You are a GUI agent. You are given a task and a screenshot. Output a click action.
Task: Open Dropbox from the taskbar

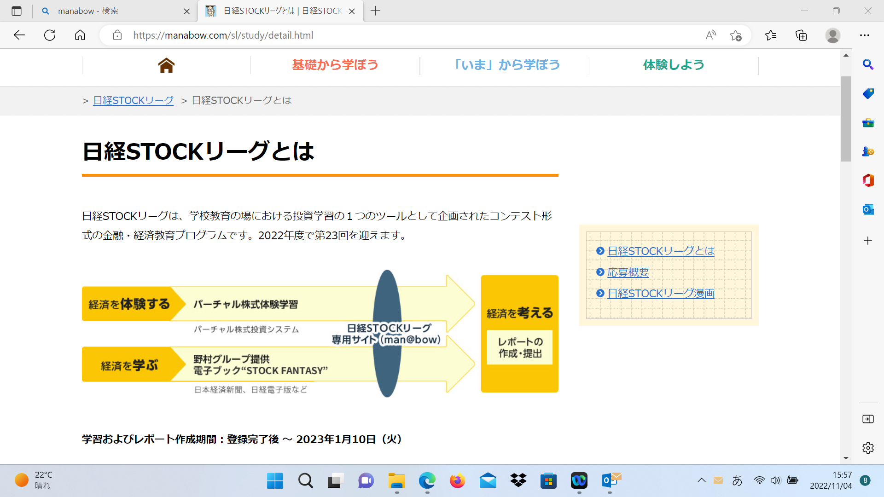point(518,481)
